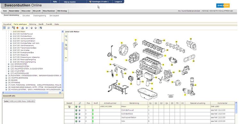Open the Sökning menu
Viewport: 239px width, 124px height.
point(33,24)
